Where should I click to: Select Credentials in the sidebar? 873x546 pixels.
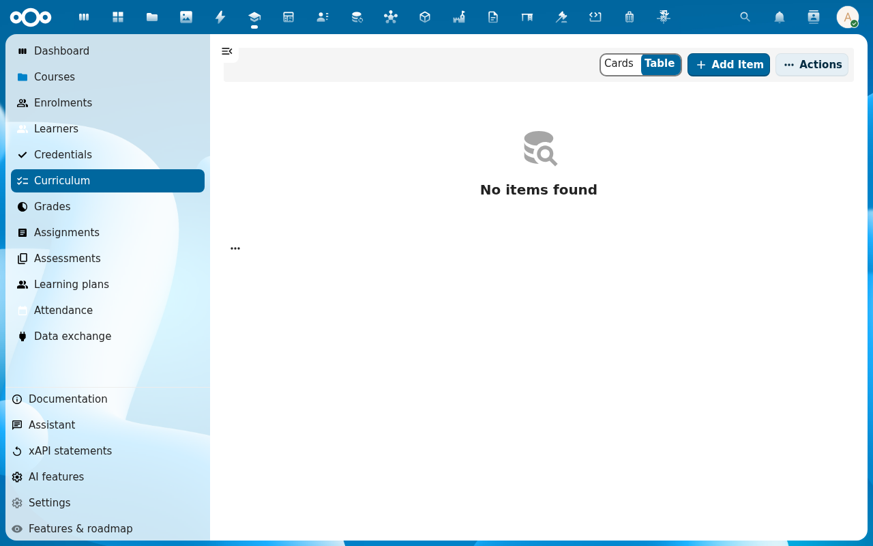tap(108, 155)
